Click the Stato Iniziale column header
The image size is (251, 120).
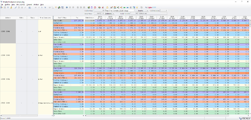90,18
